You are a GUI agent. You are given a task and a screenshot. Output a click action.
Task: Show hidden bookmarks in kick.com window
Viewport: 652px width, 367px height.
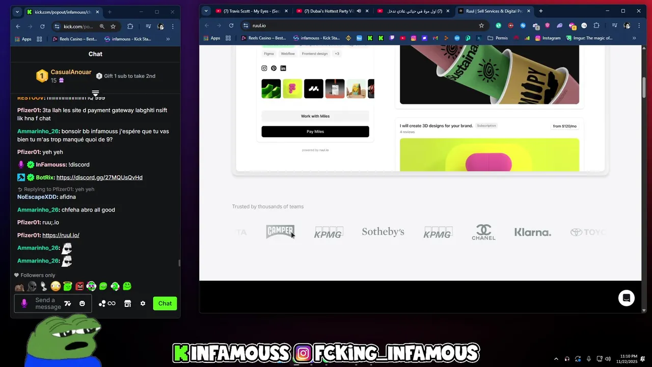coord(168,39)
